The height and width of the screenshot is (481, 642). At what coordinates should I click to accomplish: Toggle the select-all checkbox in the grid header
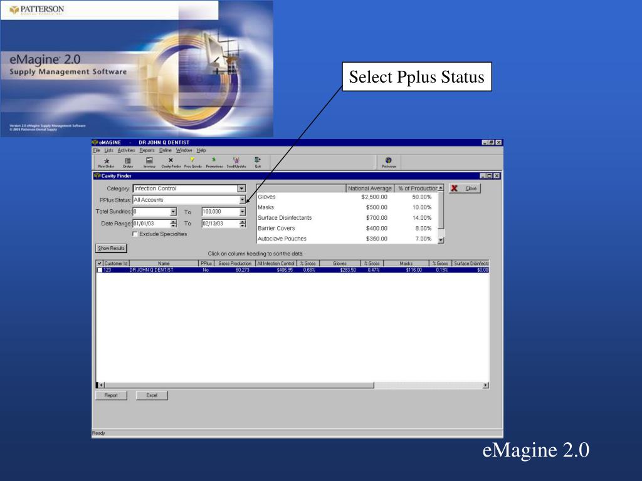[x=99, y=264]
